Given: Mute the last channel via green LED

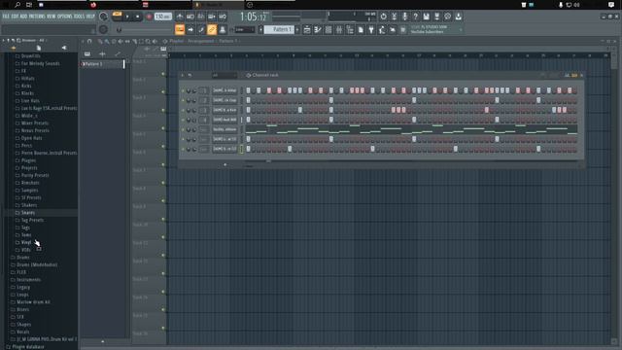Looking at the screenshot, I should tap(183, 149).
